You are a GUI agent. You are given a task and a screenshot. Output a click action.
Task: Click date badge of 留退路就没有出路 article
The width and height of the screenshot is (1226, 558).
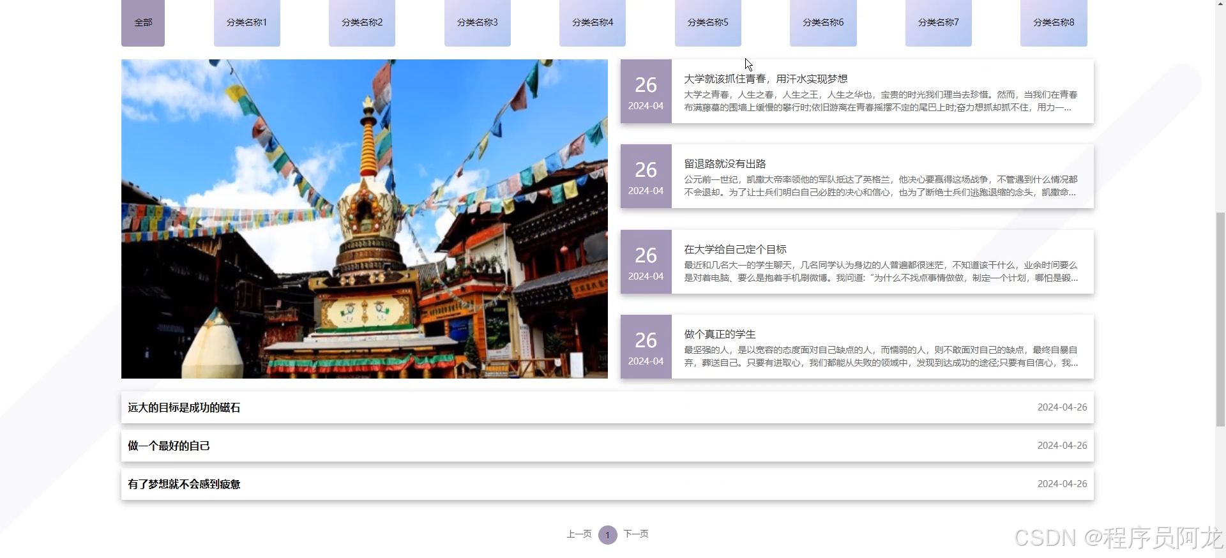click(x=646, y=176)
